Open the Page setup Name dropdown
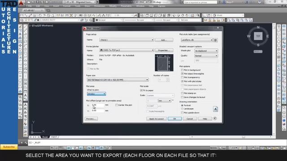 coord(126,40)
